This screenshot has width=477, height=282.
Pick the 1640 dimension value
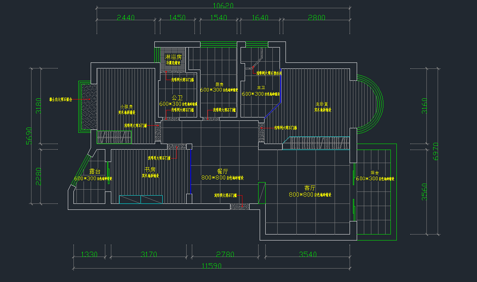point(260,18)
